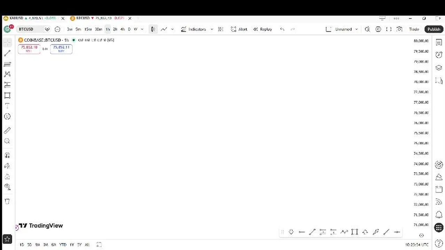The width and height of the screenshot is (445, 250).
Task: Select the ruler Measure tool
Action: pos(7,131)
